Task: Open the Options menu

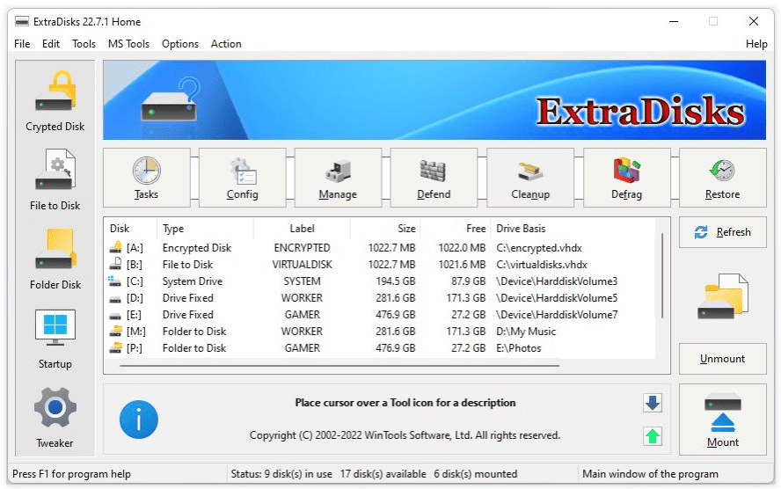Action: click(179, 44)
